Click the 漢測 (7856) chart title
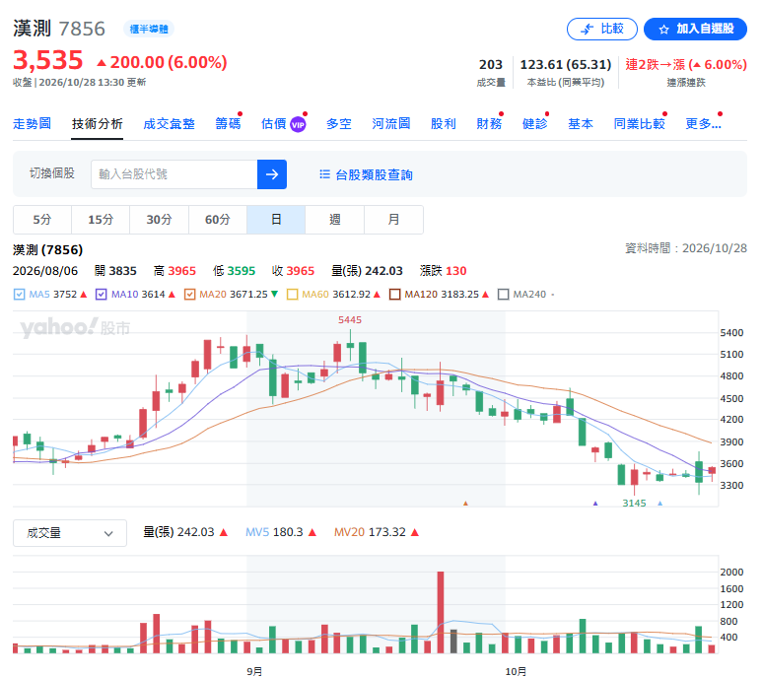 (47, 250)
